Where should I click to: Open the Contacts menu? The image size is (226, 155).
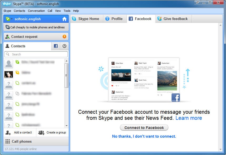[x=19, y=11]
